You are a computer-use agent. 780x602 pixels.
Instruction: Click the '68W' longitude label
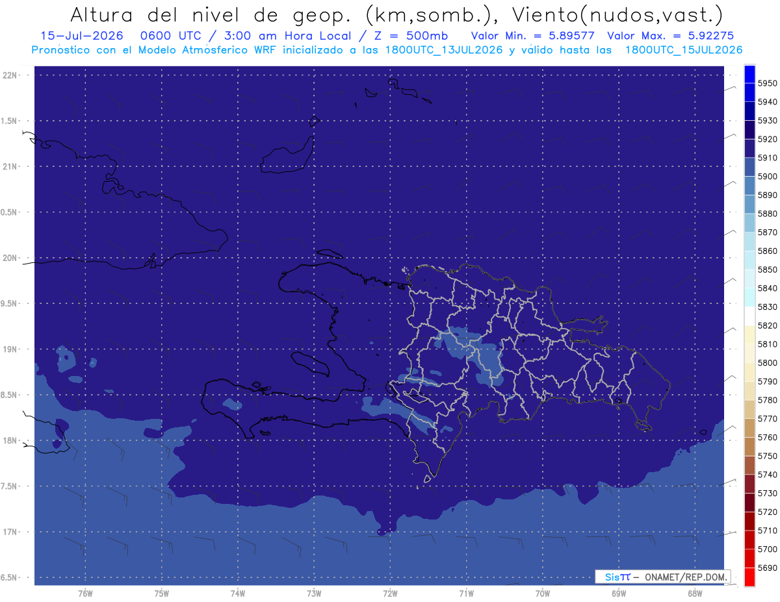[x=695, y=594]
